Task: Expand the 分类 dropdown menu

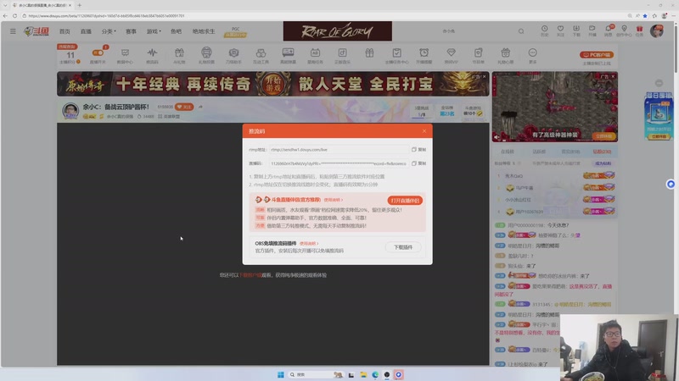Action: tap(109, 31)
